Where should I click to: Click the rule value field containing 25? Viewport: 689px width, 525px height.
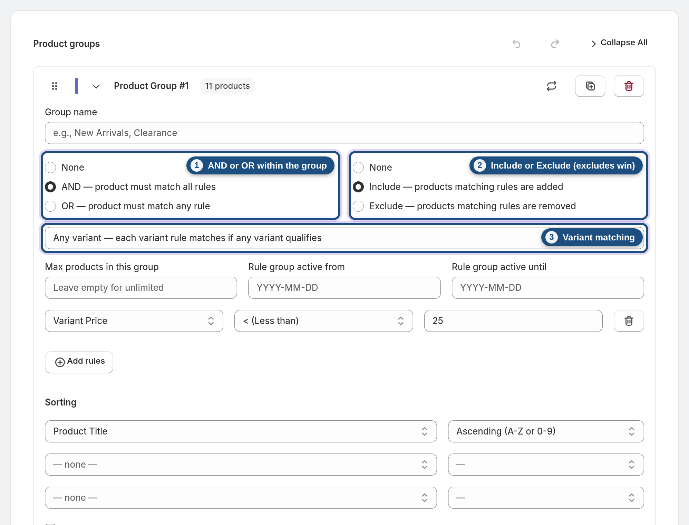tap(513, 321)
